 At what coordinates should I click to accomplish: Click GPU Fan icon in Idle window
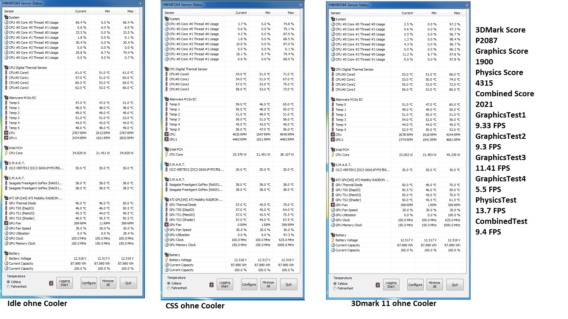(6, 223)
